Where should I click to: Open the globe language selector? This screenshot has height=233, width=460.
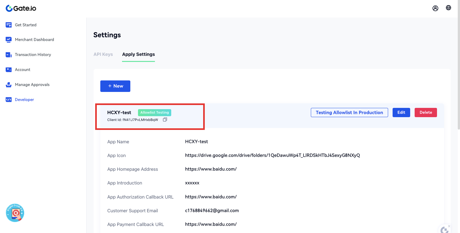tap(448, 8)
